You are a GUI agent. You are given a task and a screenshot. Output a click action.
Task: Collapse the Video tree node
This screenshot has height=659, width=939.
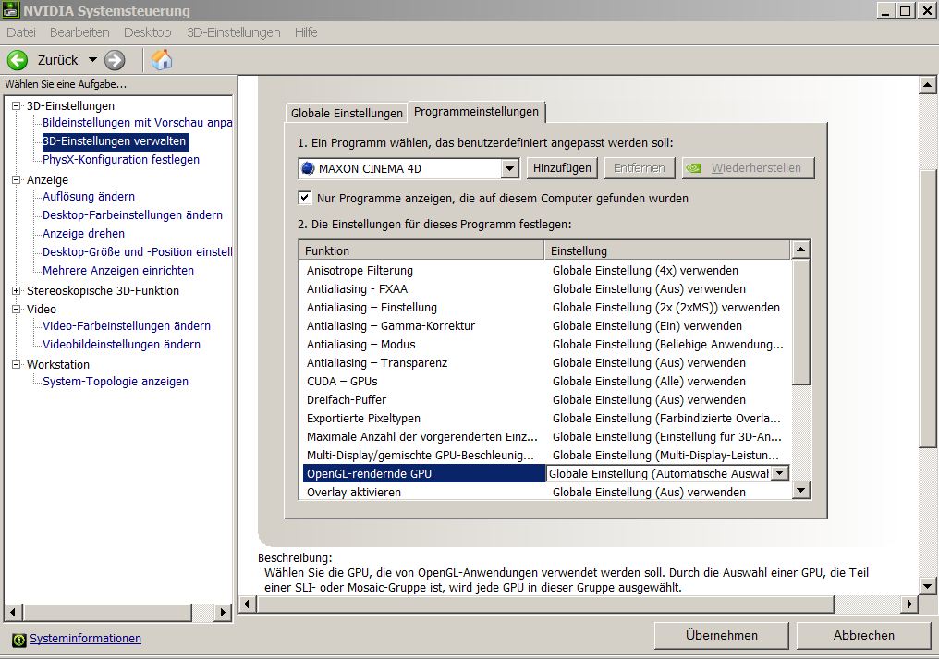point(16,309)
